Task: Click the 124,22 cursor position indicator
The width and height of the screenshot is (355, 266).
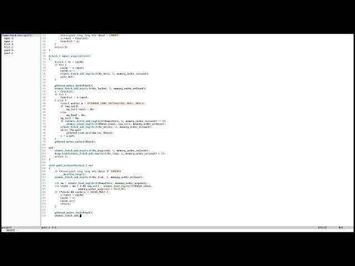Action: point(322,227)
